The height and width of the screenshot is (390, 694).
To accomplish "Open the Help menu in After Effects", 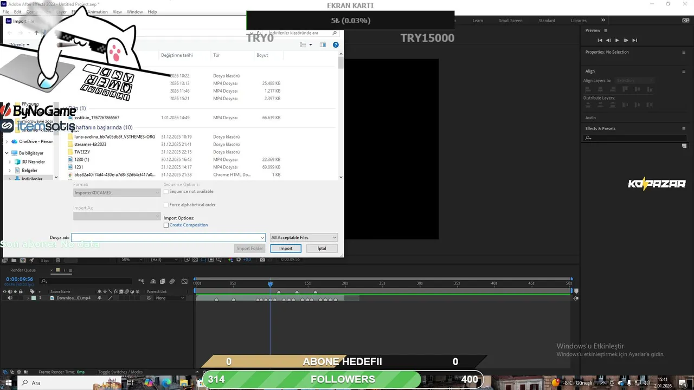I will pos(152,12).
